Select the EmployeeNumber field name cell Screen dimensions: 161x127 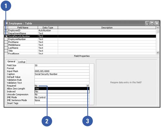coord(23,39)
